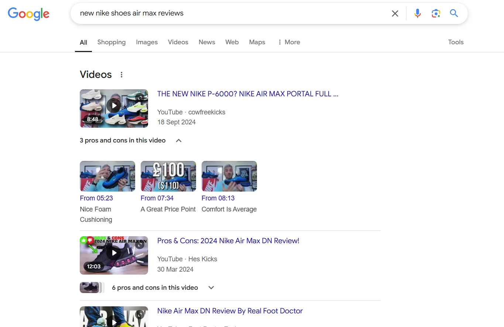Switch to the Shopping tab

111,42
